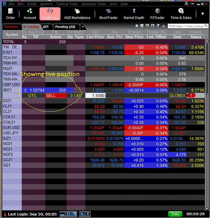Click the title bar pin icon
Screen dimensions: 210x218
(193, 4)
